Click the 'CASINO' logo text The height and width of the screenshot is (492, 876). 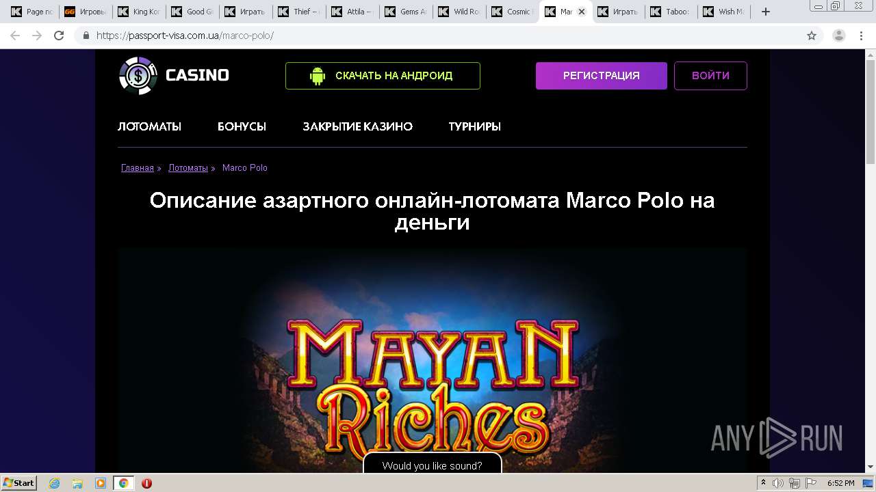coord(197,75)
